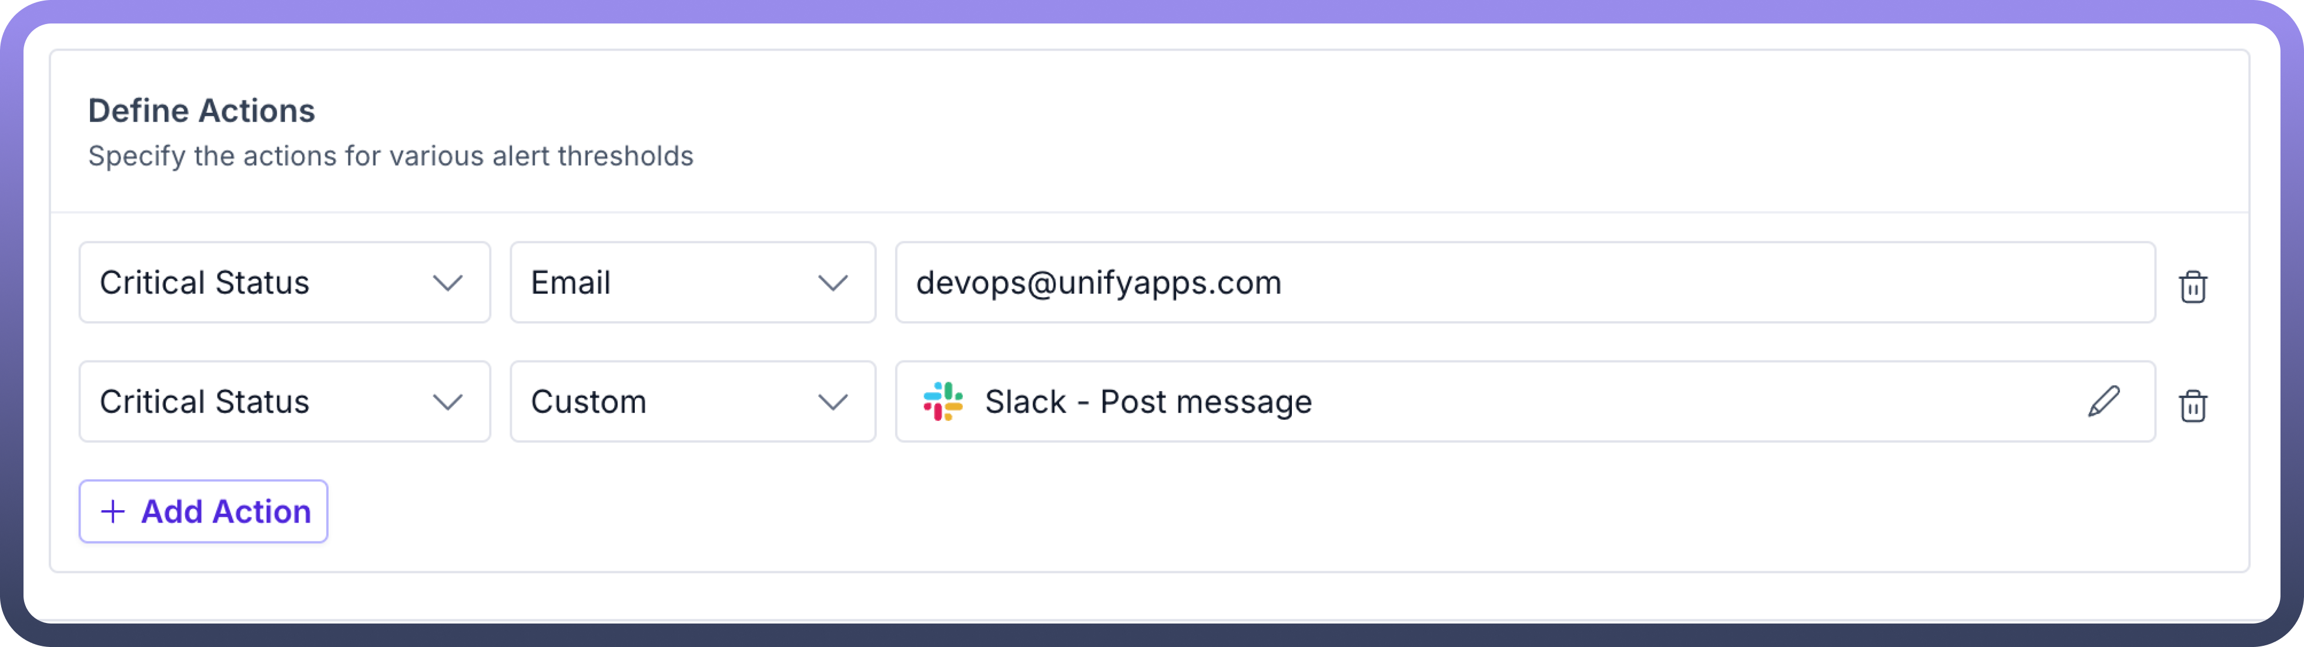Expand the Email type chevron arrow
The width and height of the screenshot is (2304, 647).
pos(833,284)
